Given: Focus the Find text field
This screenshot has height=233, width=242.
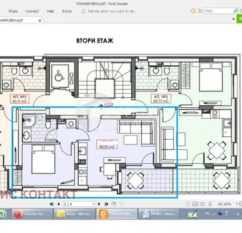Looking at the screenshot, I should point(219,11).
